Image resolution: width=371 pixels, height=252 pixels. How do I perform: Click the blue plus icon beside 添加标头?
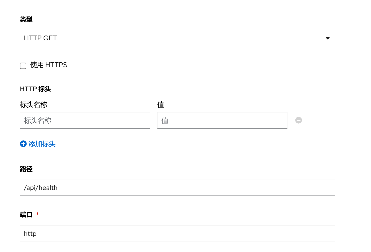click(x=23, y=144)
